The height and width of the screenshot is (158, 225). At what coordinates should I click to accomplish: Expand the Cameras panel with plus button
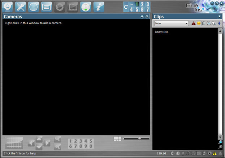click(x=142, y=17)
